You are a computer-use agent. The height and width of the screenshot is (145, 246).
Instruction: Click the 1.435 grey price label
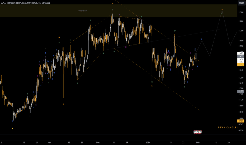pos(241,56)
